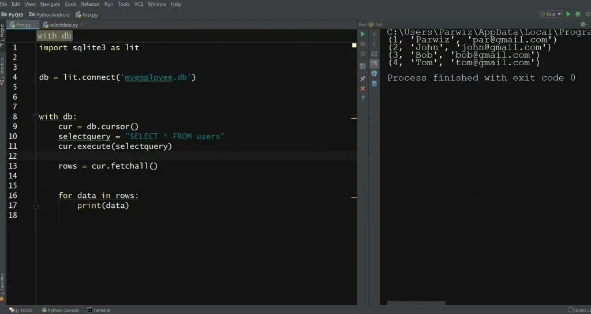Click the Bob output row in console
Image resolution: width=591 pixels, height=314 pixels.
coord(464,55)
